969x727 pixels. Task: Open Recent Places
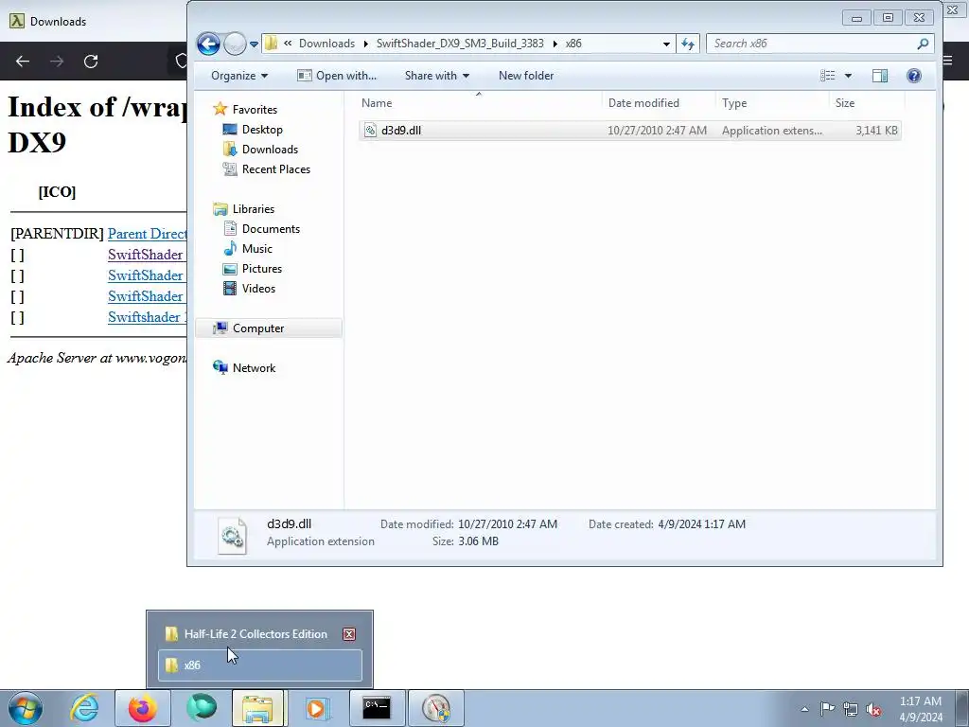(x=276, y=168)
